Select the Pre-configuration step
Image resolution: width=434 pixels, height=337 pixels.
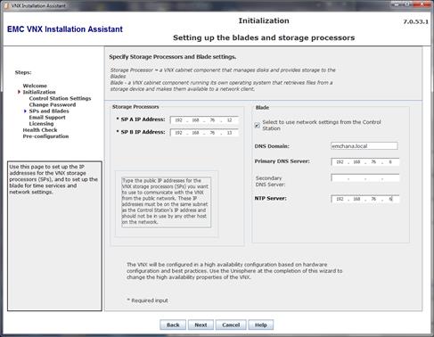(x=45, y=136)
